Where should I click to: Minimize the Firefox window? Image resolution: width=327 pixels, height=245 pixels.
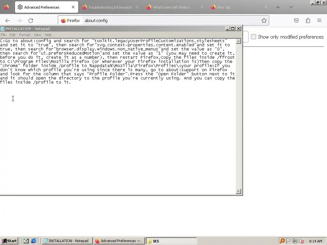[313, 3]
